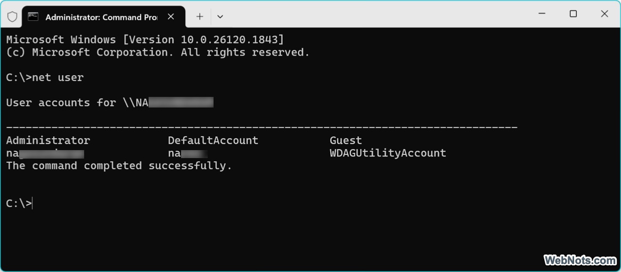
Task: Select the Administrator: Command Prompt tab title
Action: pyautogui.click(x=101, y=17)
